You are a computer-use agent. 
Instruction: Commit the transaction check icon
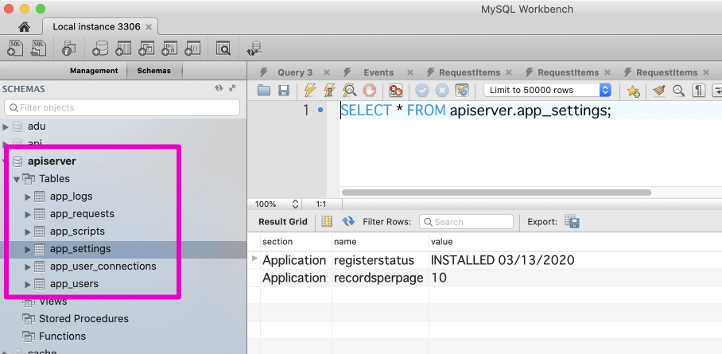click(422, 90)
